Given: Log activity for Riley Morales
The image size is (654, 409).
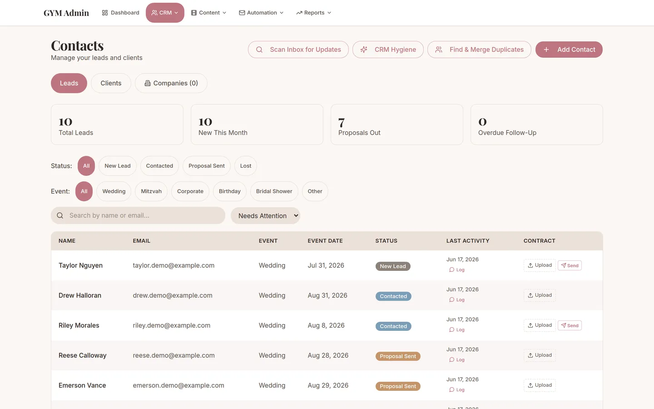Looking at the screenshot, I should pos(457,330).
